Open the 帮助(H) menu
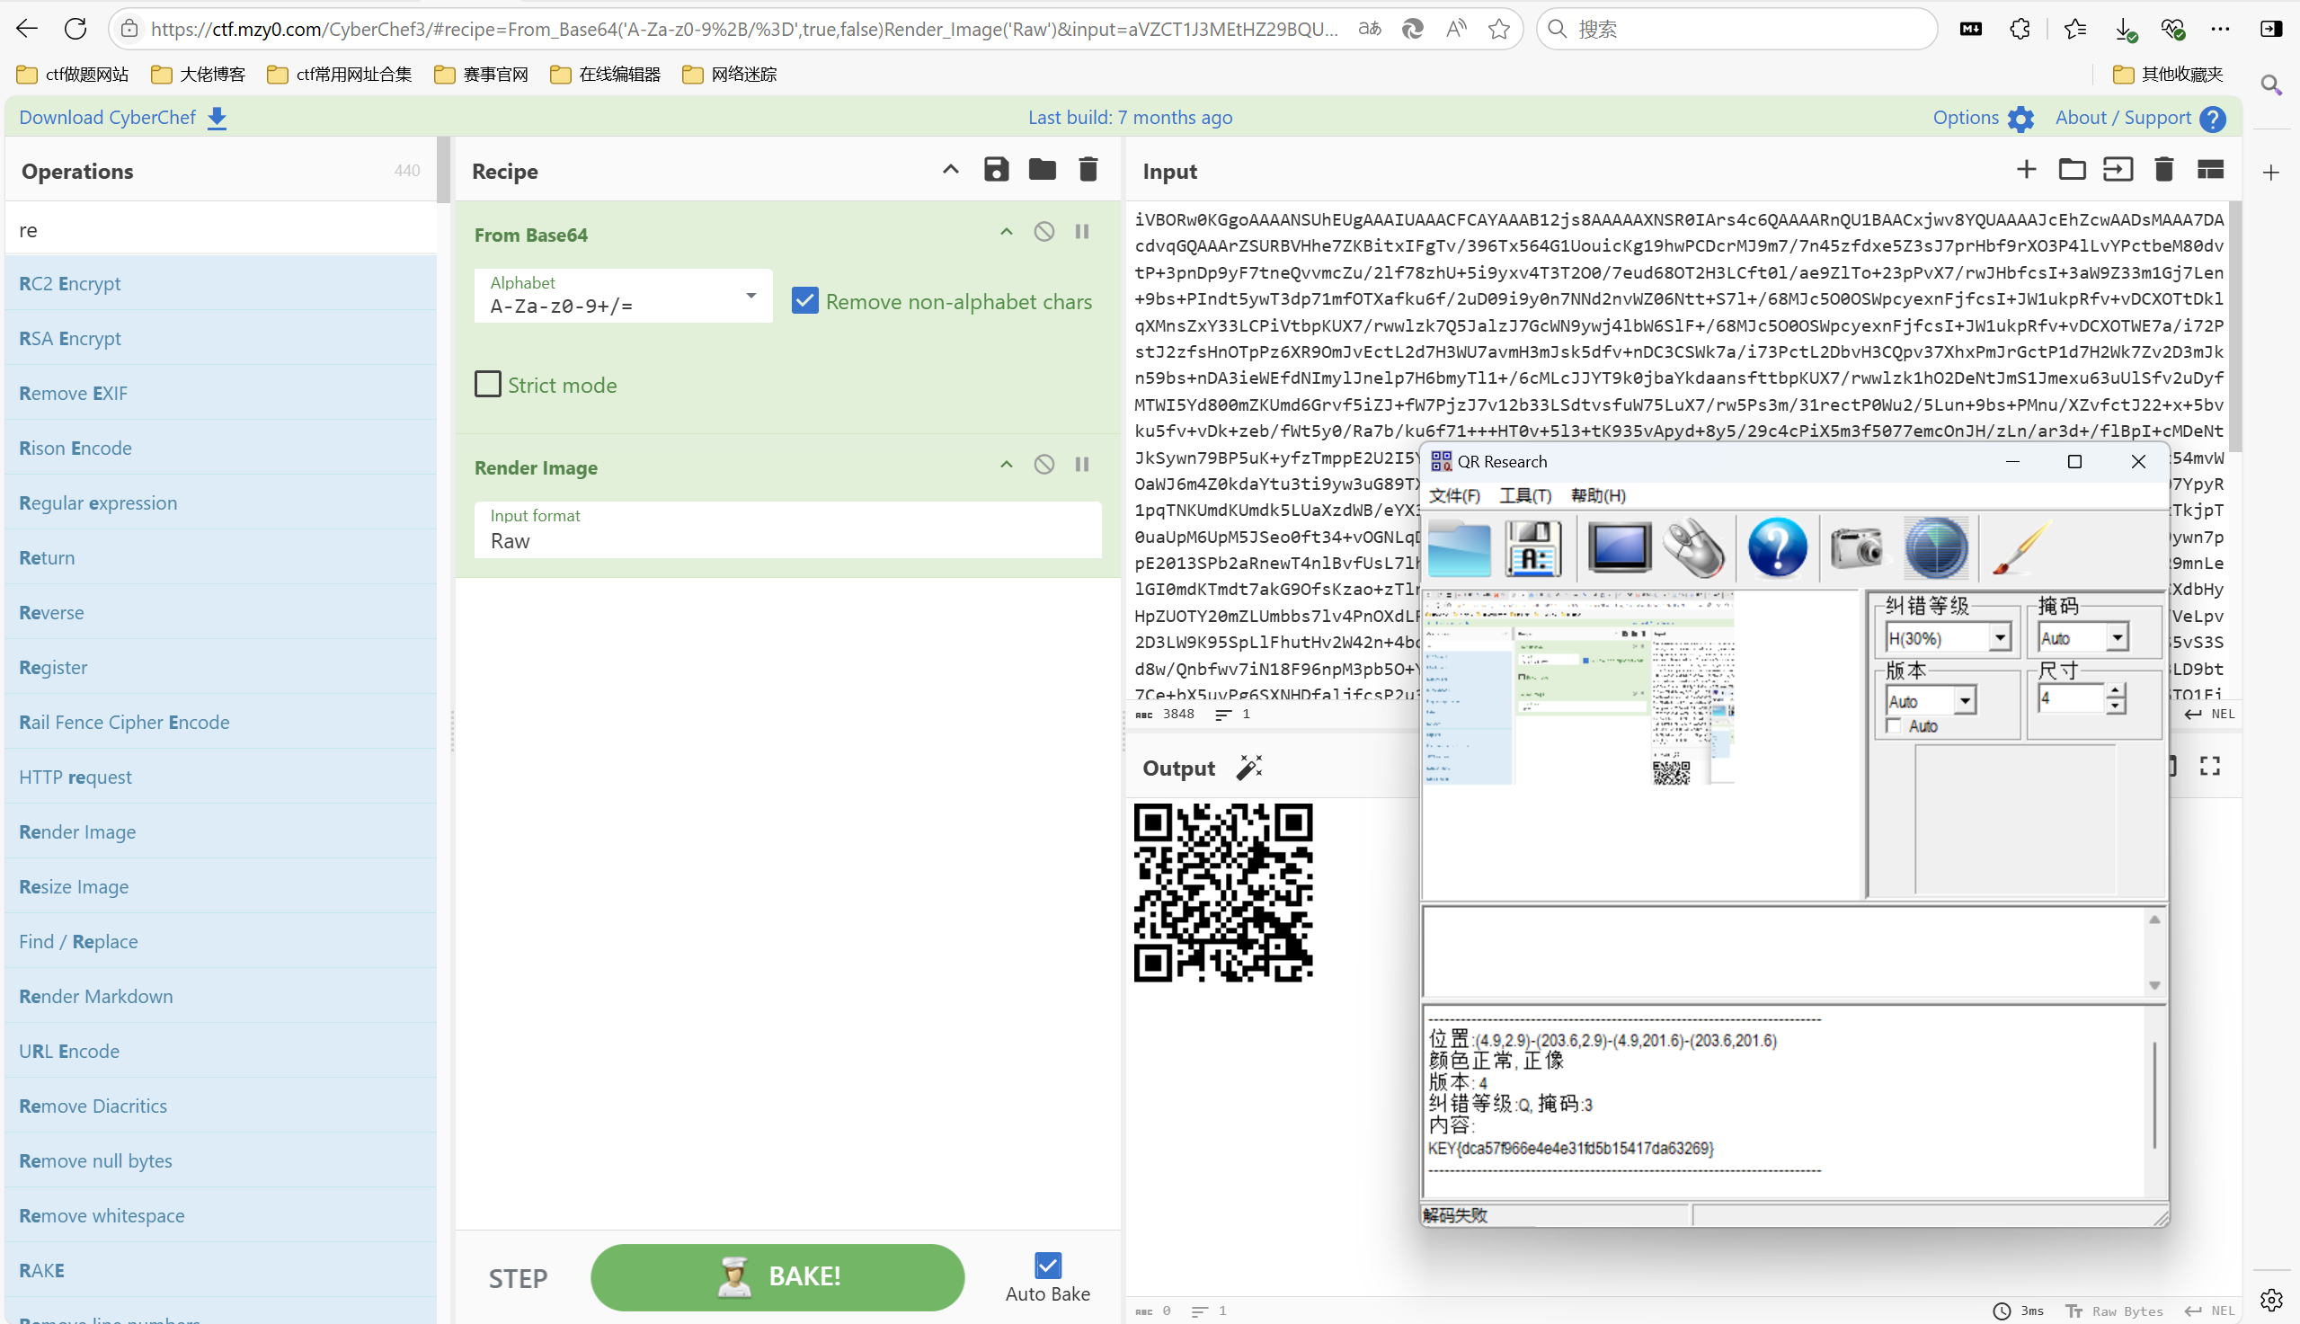2300x1324 pixels. coord(1598,495)
